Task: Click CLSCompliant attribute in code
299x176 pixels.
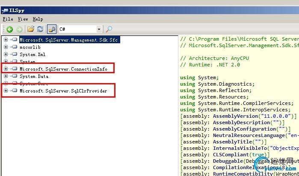Action: tap(231, 155)
